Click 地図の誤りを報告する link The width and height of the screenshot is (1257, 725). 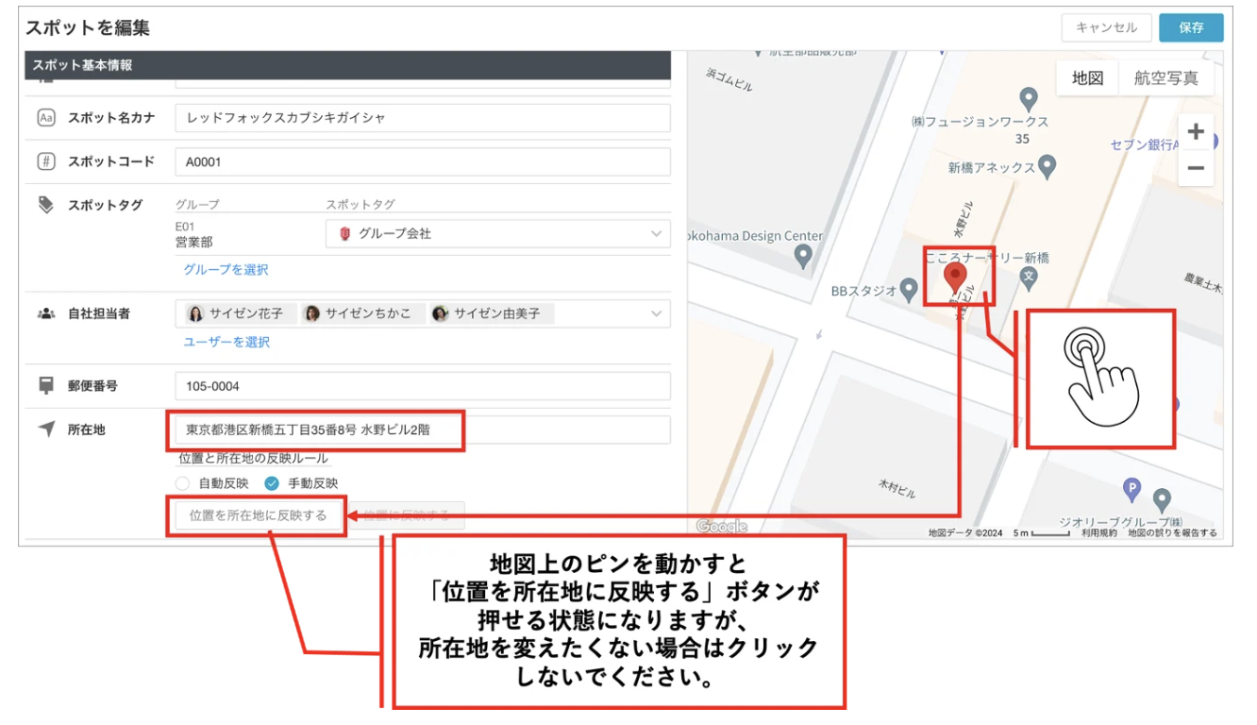1172,532
